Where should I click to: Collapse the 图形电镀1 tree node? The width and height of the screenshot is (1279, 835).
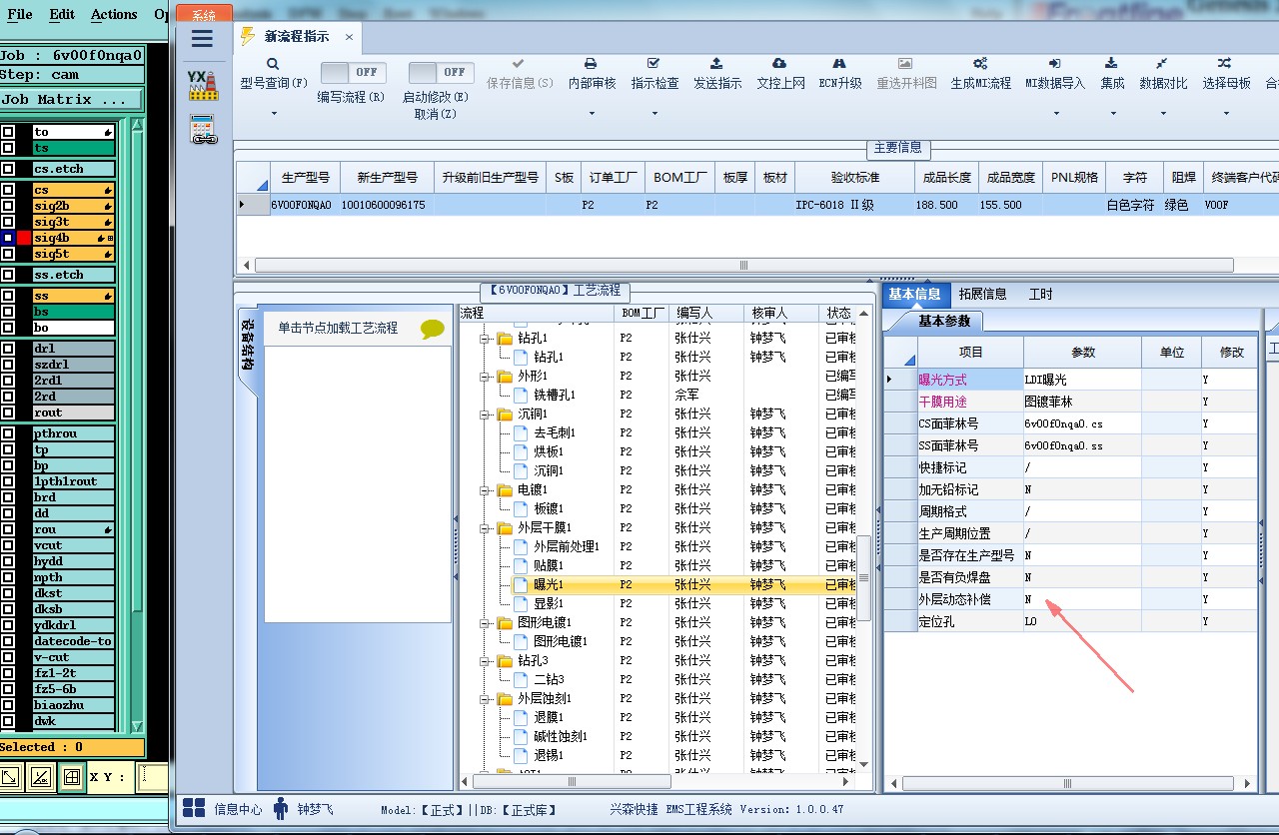[x=485, y=622]
